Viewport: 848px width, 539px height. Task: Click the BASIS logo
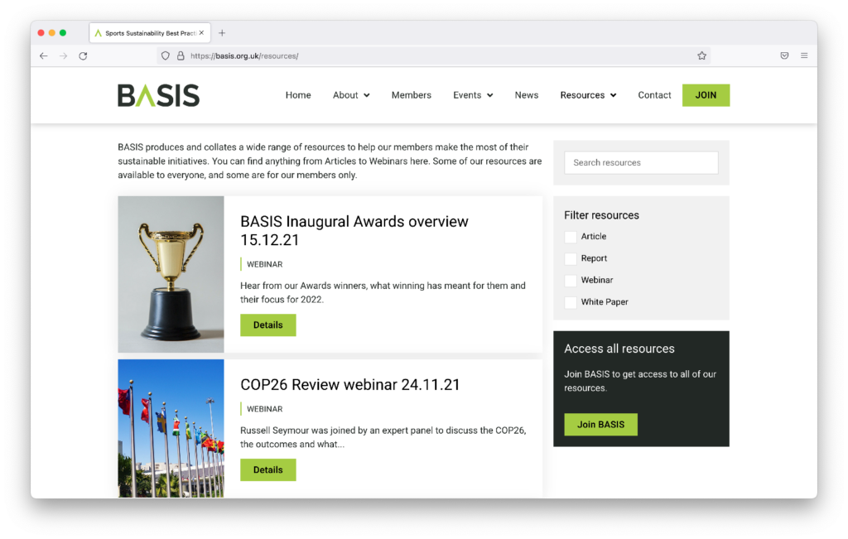[158, 95]
